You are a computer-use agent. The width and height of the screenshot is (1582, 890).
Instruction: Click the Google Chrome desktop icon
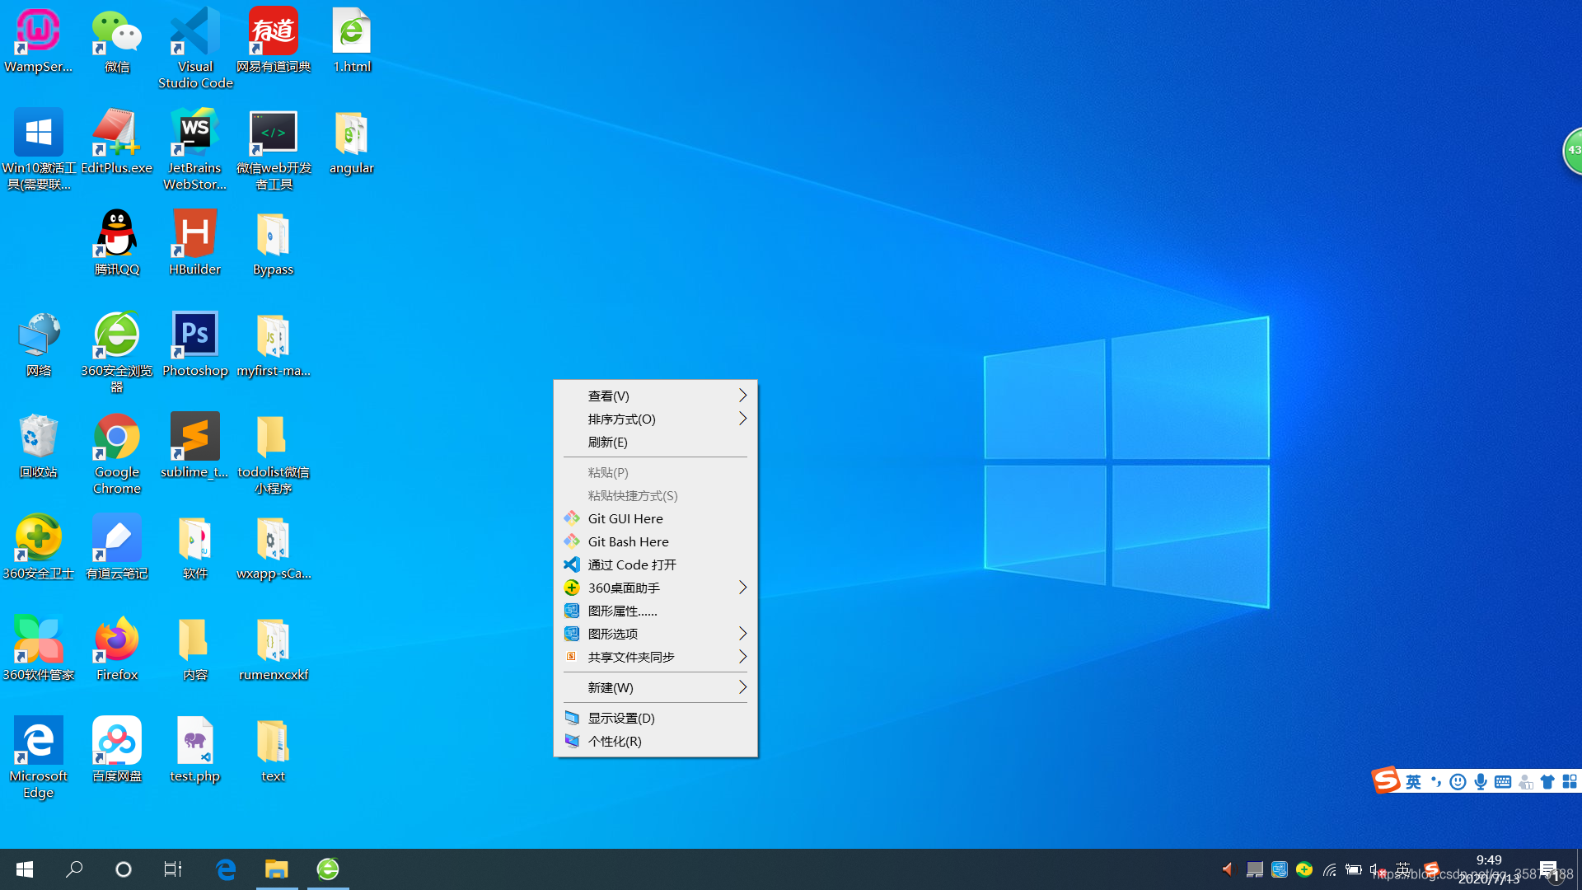tap(117, 438)
